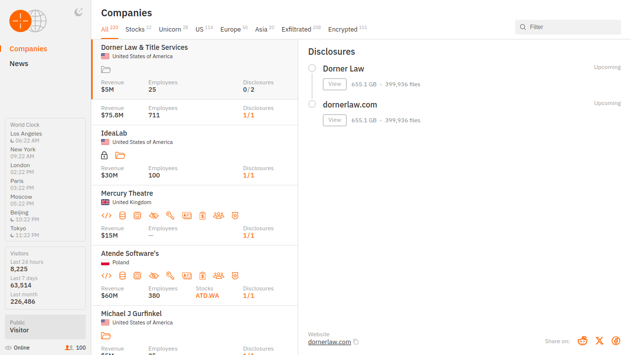Image resolution: width=631 pixels, height=355 pixels.
Task: Share on Reddit
Action: (x=583, y=341)
